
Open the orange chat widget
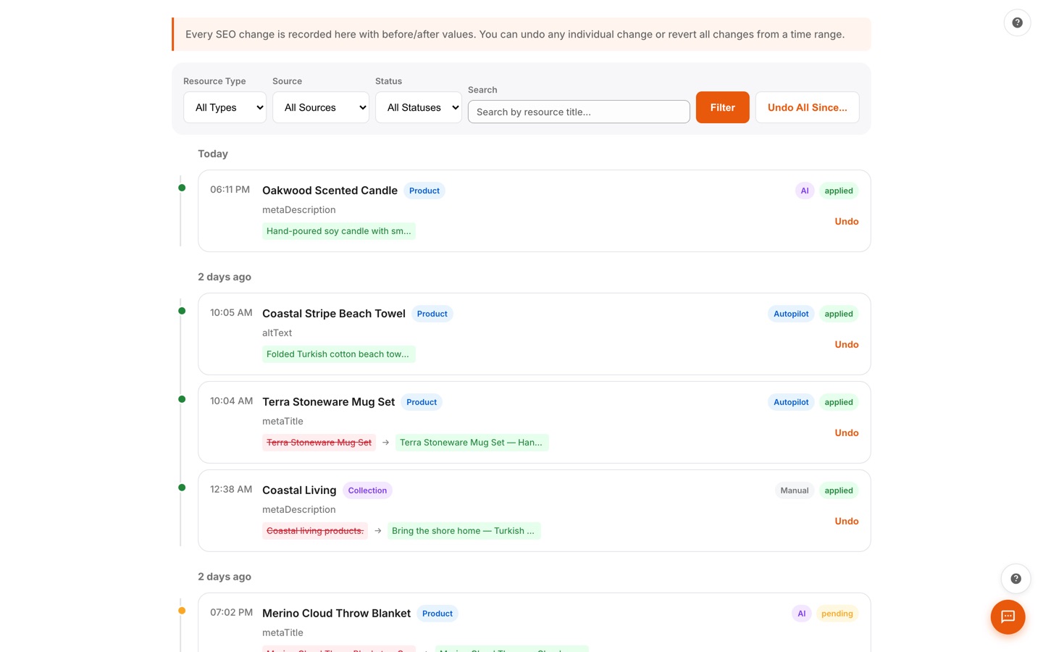coord(1008,617)
